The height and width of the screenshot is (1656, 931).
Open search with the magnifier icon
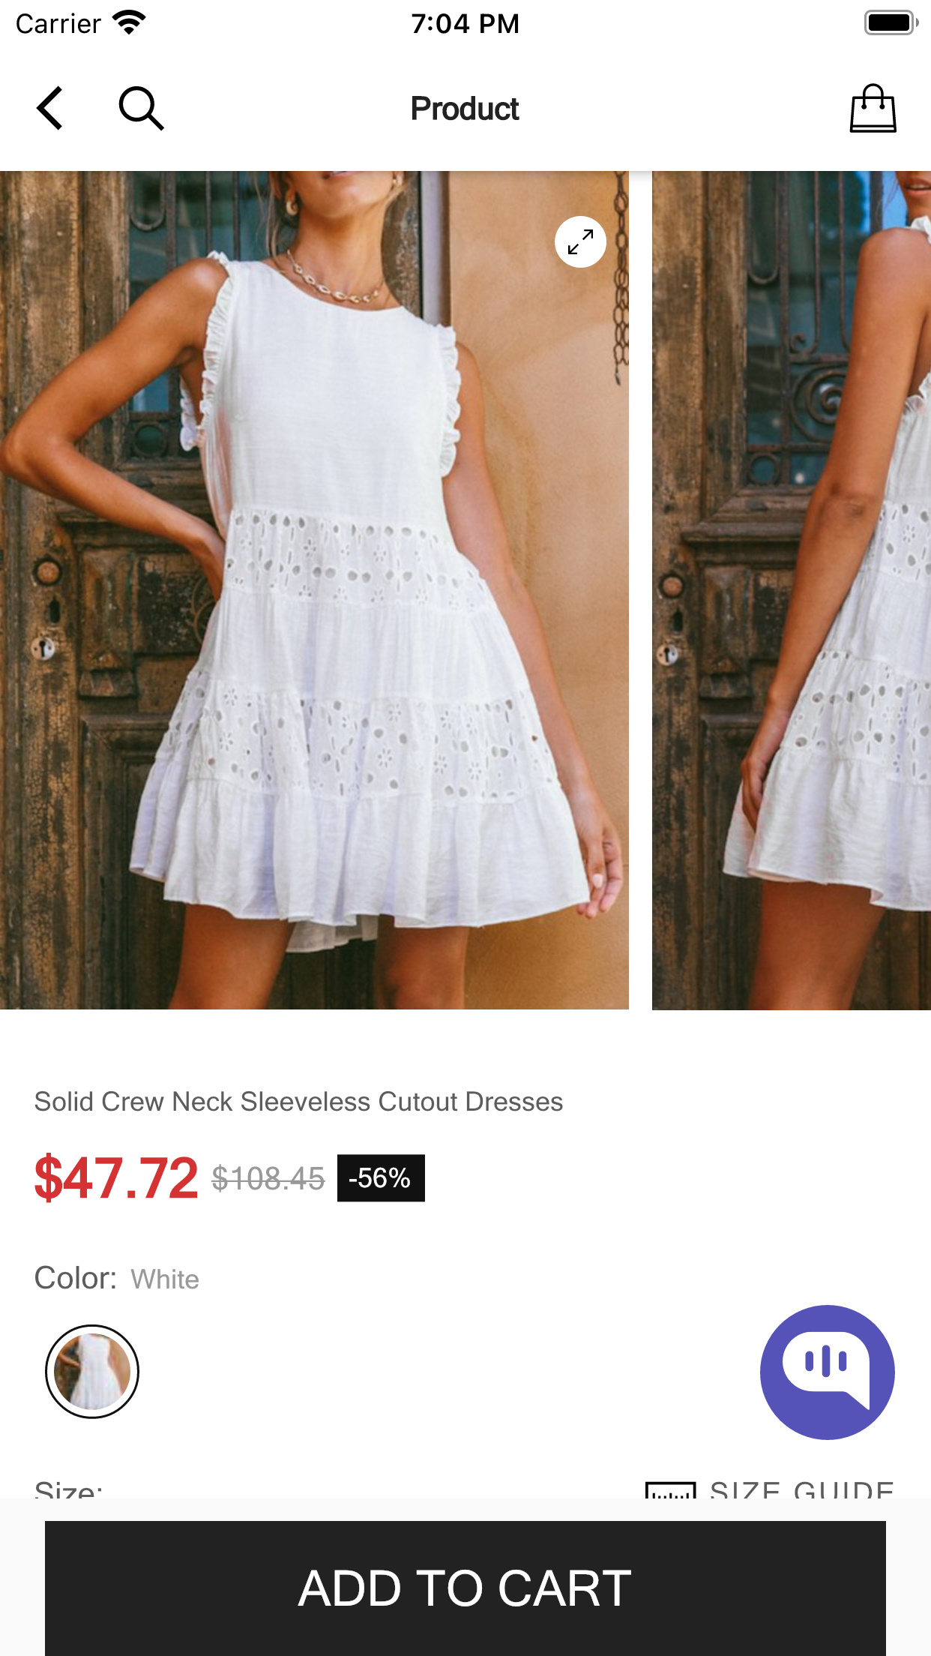(141, 109)
